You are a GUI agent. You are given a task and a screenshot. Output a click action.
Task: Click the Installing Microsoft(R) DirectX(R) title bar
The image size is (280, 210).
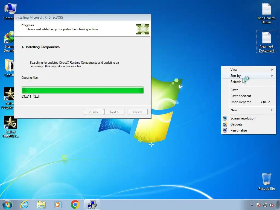83,17
